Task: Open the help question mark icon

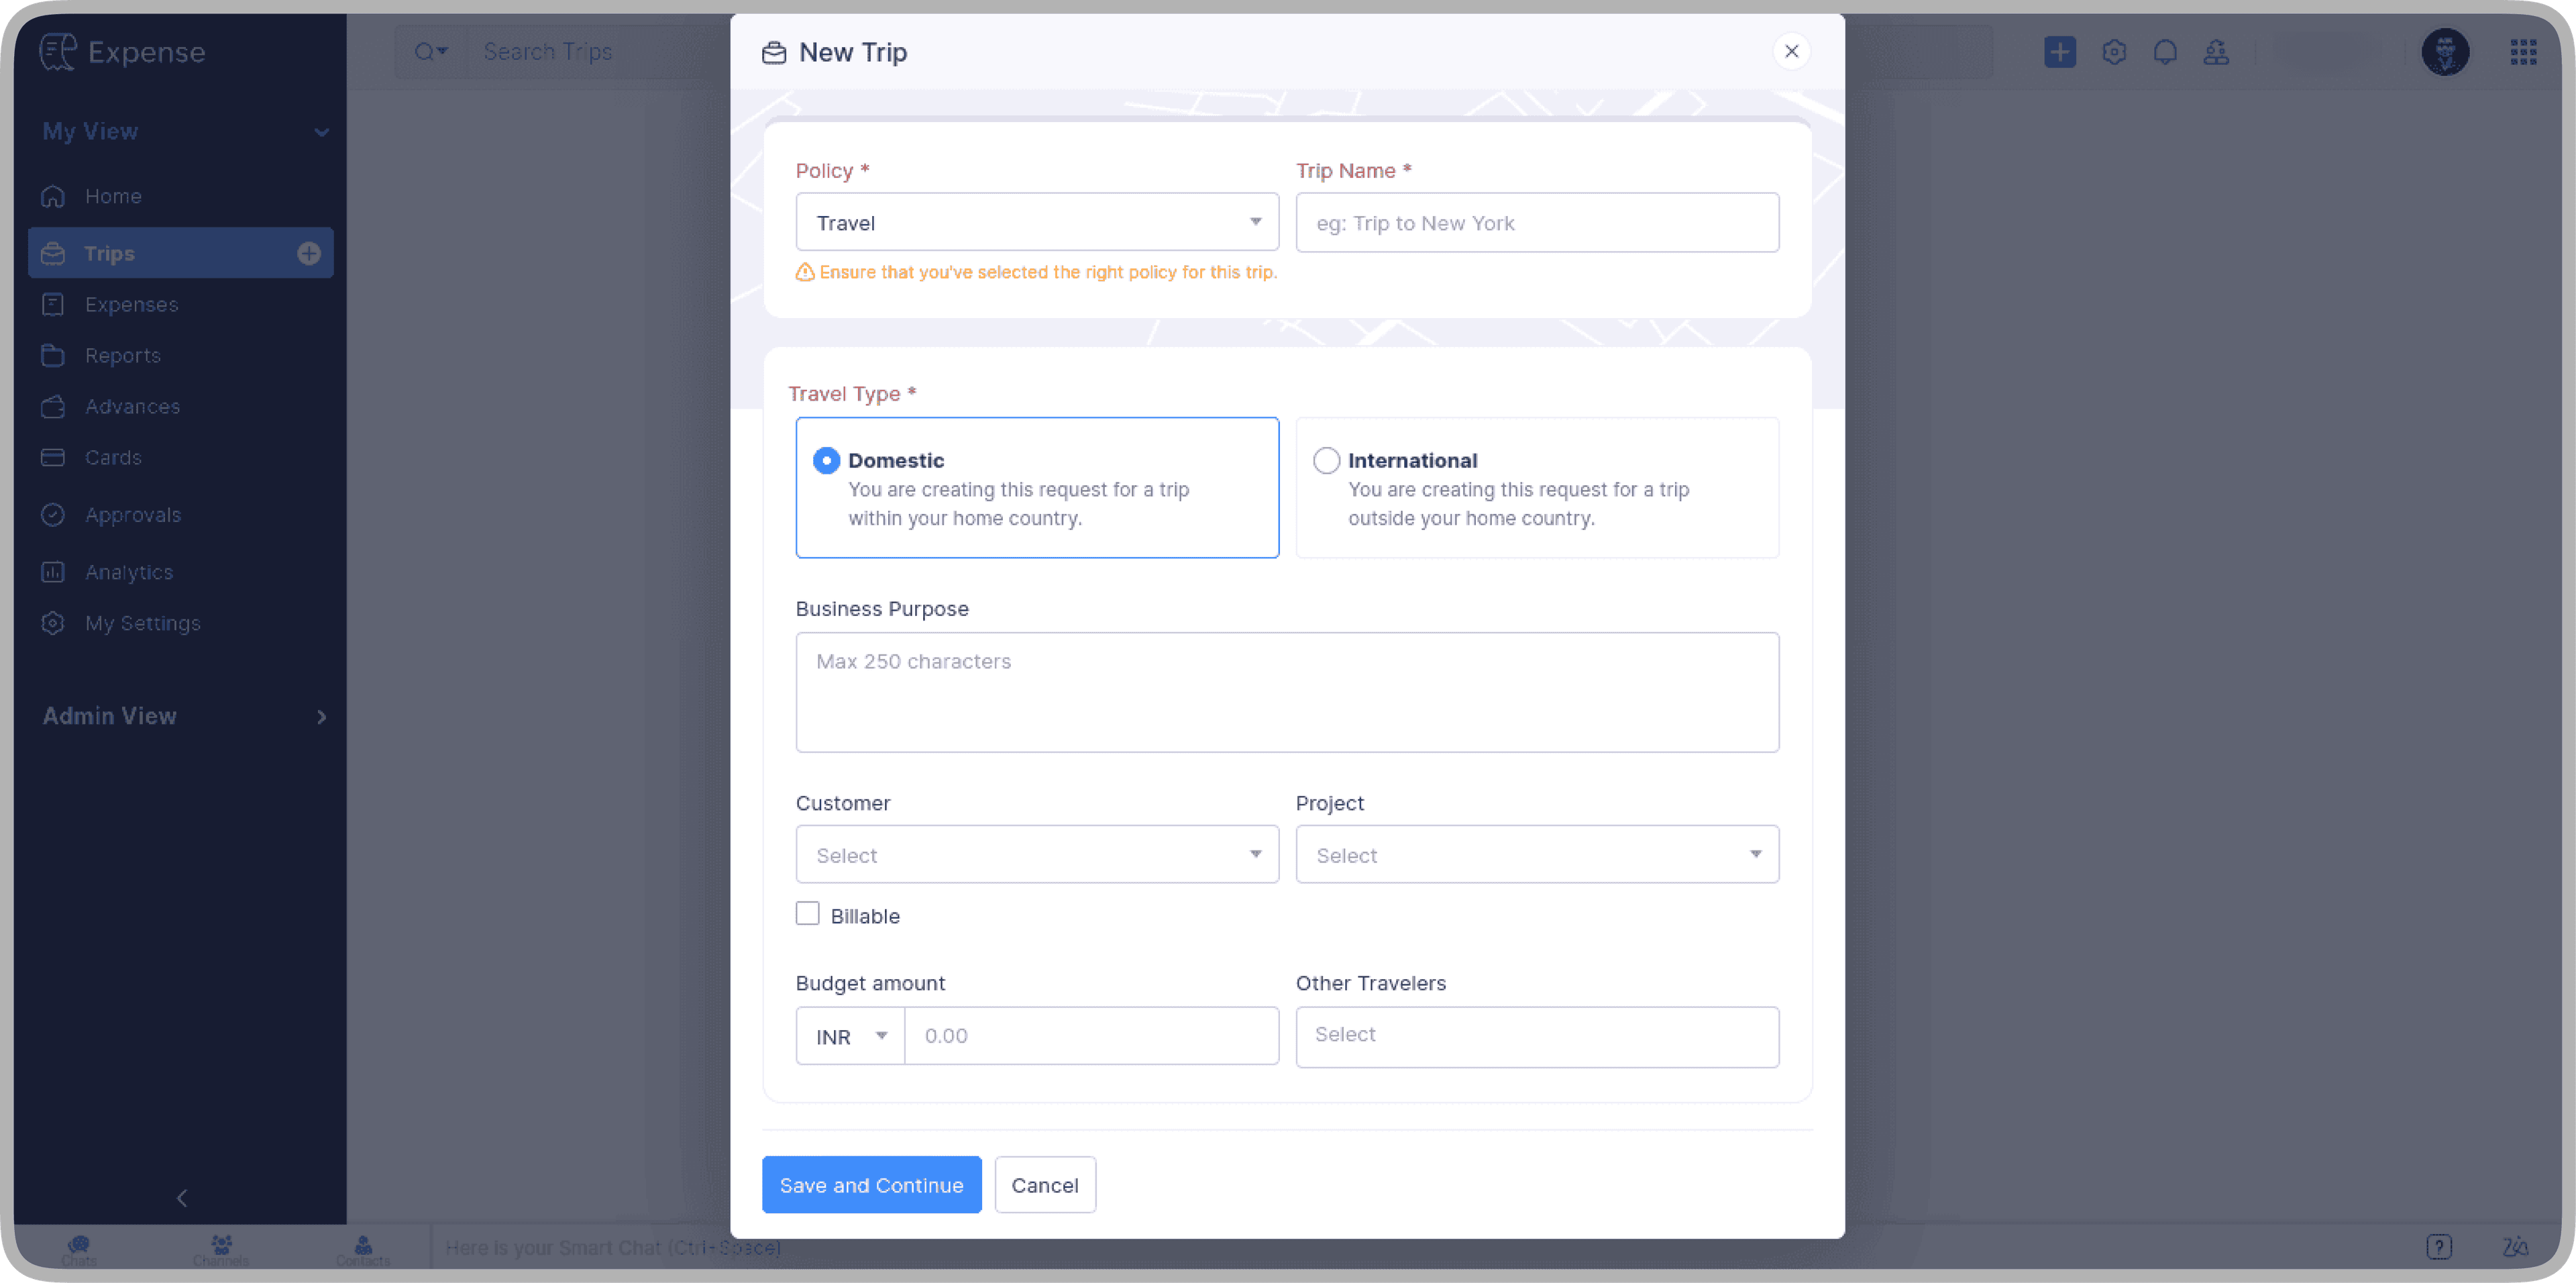Action: click(x=2438, y=1246)
